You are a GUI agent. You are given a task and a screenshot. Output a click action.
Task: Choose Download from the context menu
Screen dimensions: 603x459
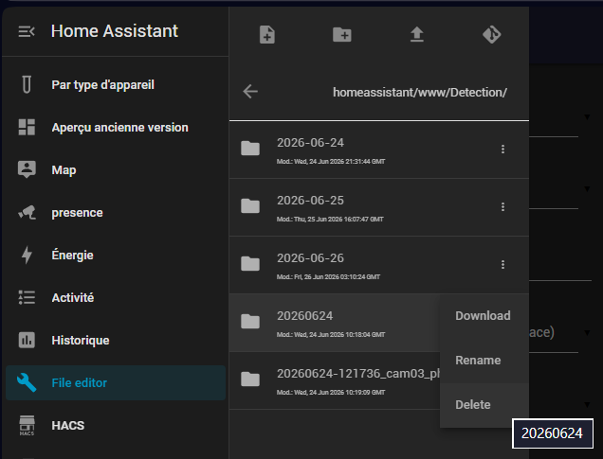[484, 316]
